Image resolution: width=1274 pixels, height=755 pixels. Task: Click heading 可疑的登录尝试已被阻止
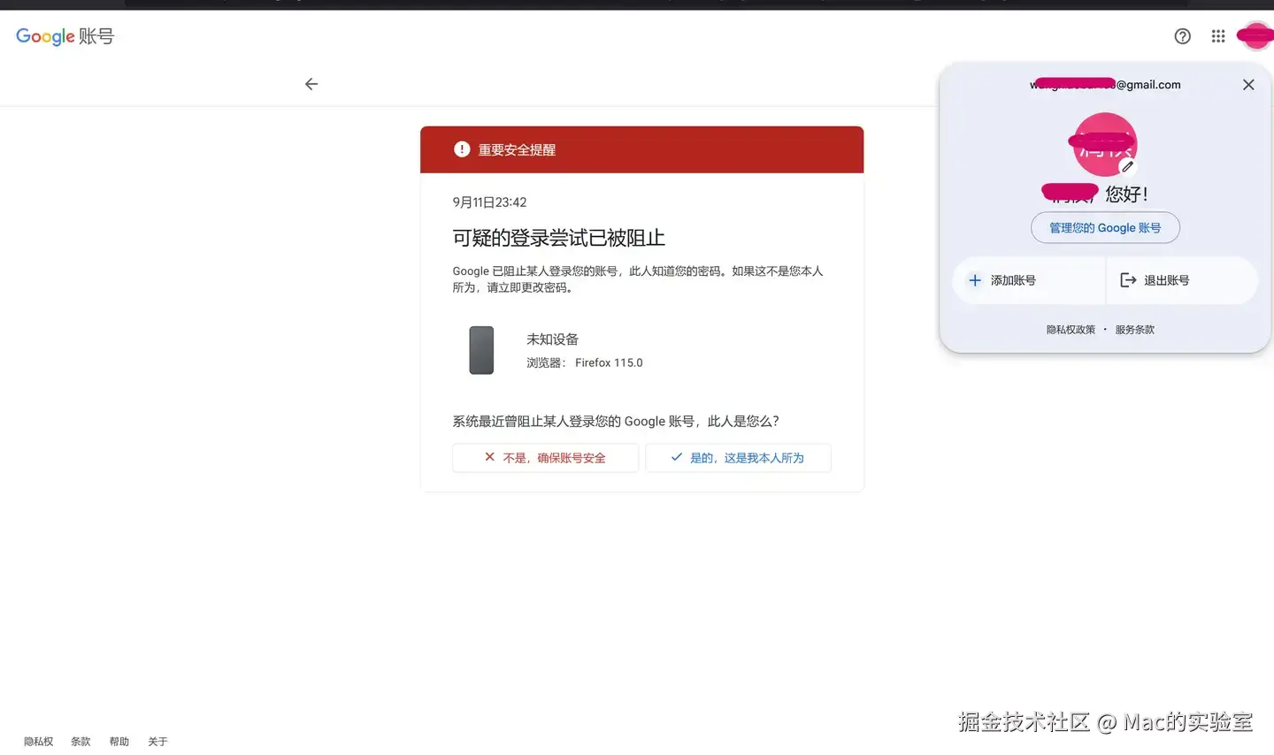click(558, 238)
